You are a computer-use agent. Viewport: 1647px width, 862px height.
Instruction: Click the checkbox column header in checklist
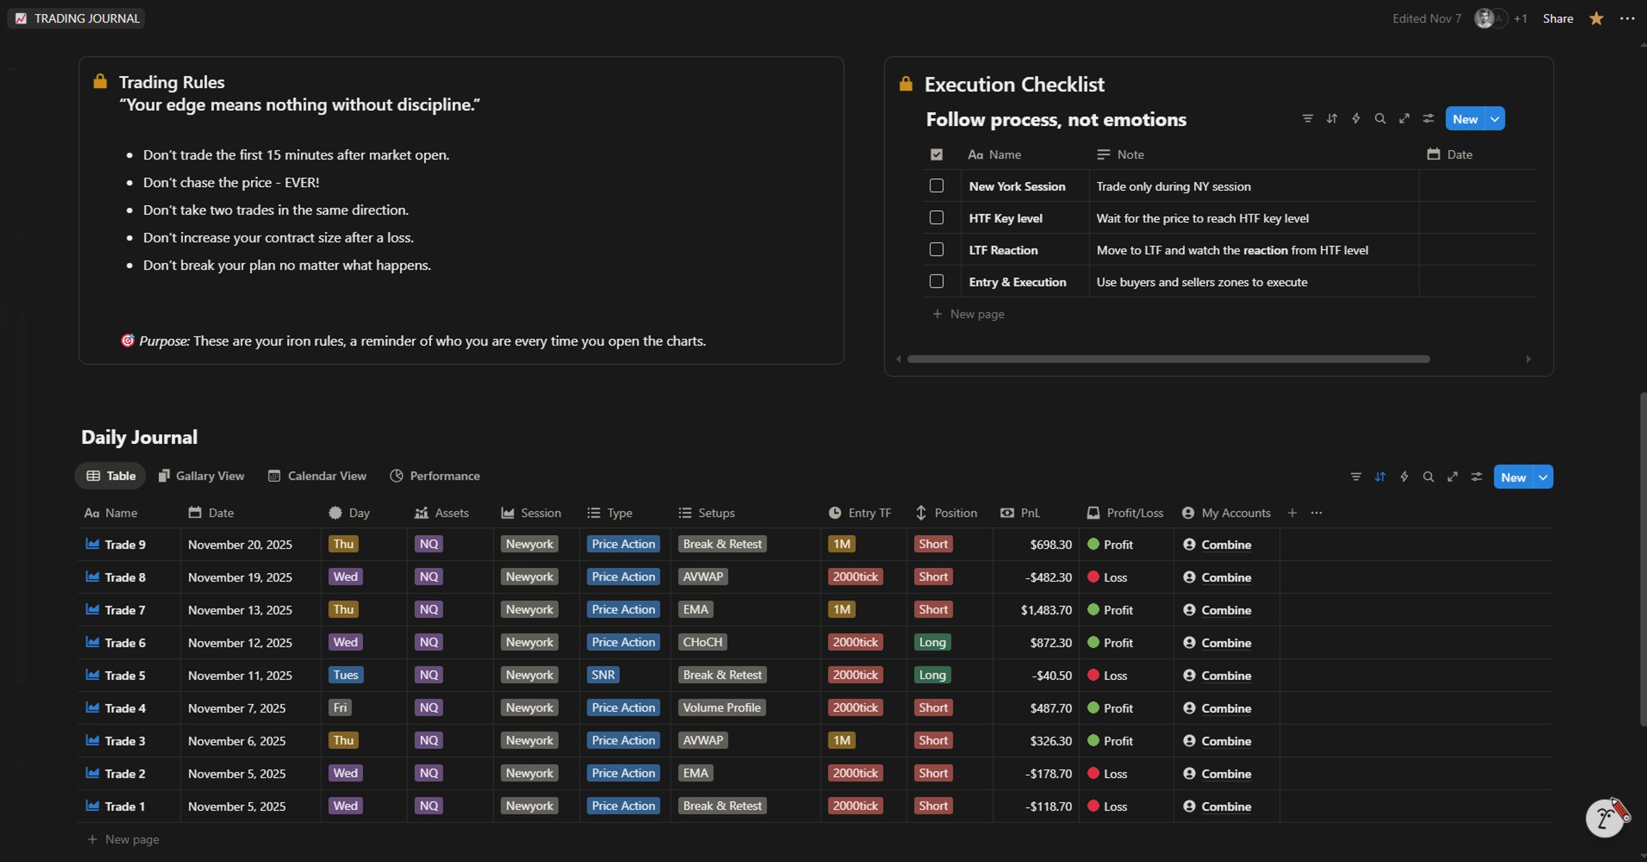pos(937,154)
